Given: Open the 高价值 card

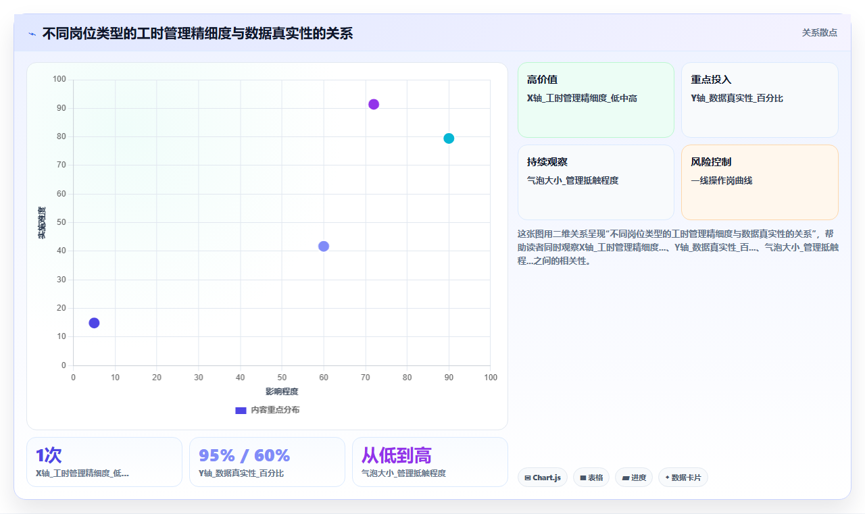Looking at the screenshot, I should point(595,100).
